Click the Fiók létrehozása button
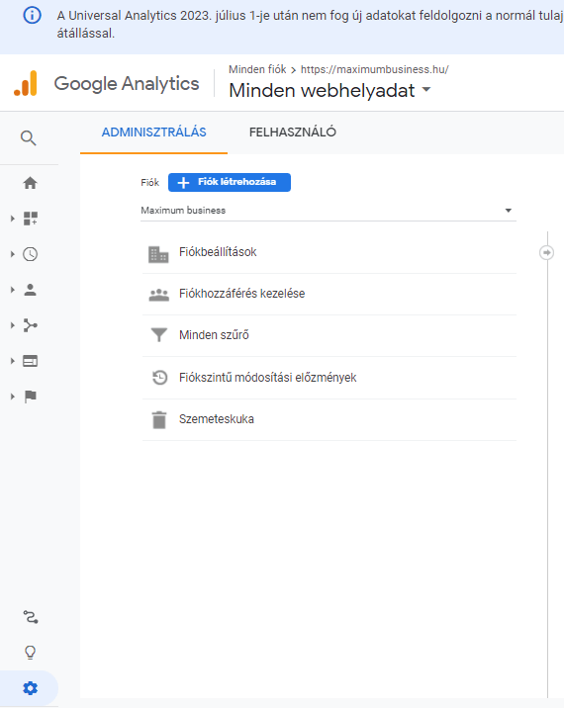Viewport: 564px width, 708px height. (x=230, y=182)
